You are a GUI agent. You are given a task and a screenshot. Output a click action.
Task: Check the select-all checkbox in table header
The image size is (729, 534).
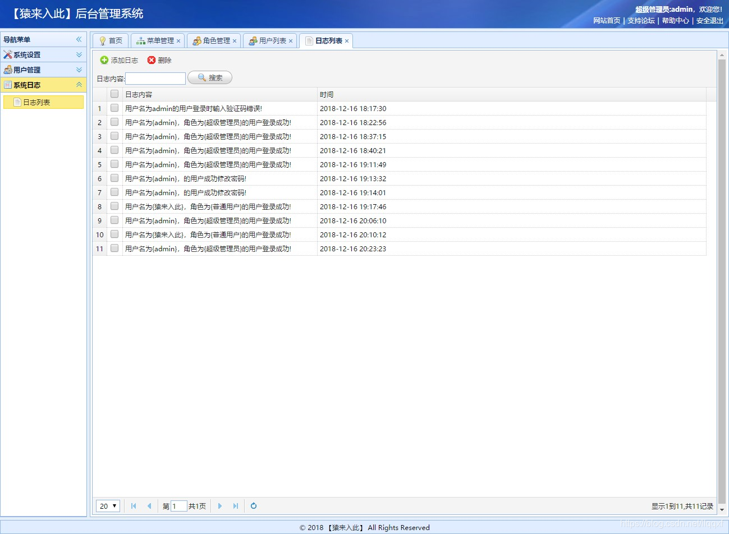coord(114,94)
